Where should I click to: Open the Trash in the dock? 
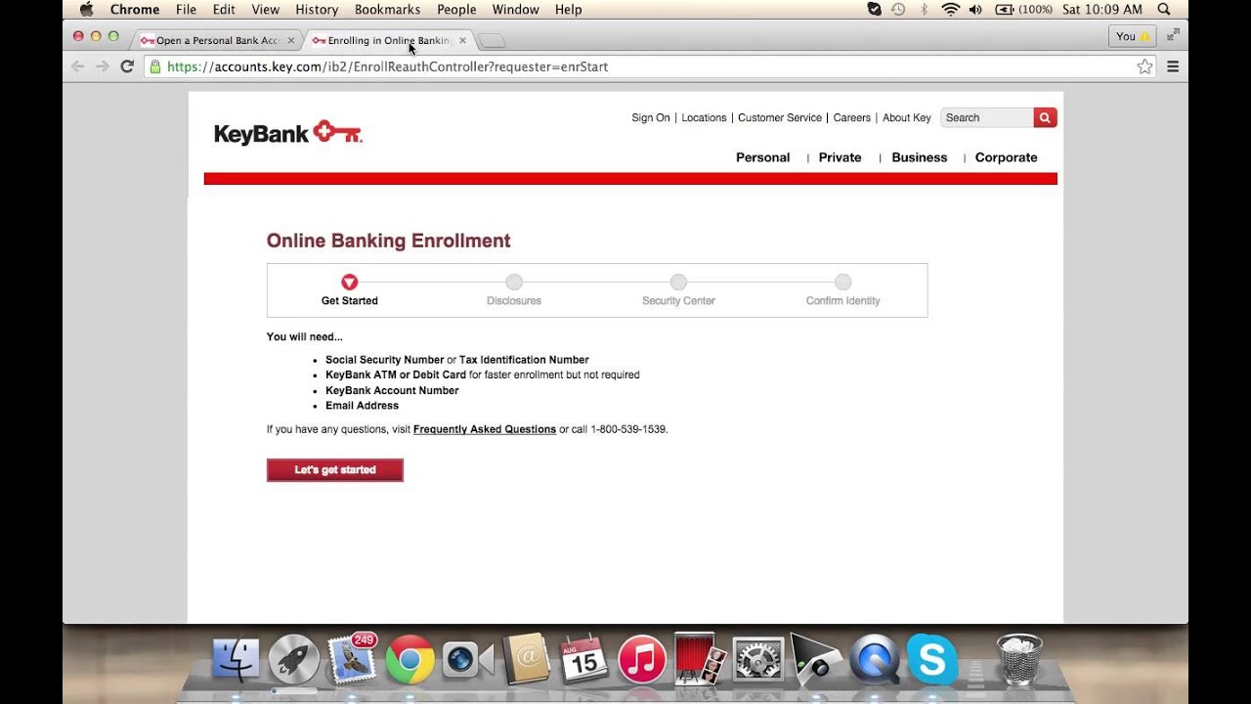point(1019,659)
